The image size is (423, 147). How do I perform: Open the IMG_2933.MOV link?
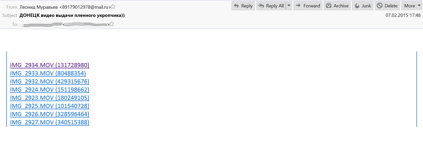pyautogui.click(x=48, y=73)
